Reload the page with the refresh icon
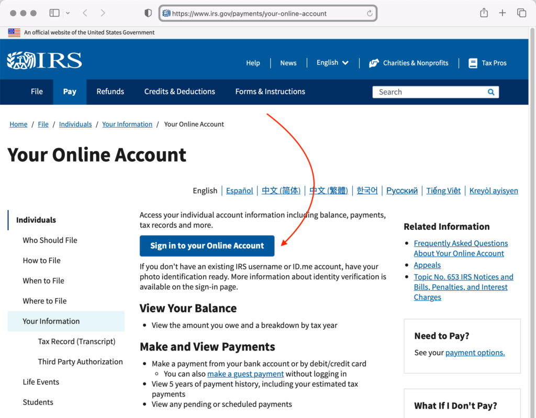The width and height of the screenshot is (536, 418). pyautogui.click(x=370, y=13)
